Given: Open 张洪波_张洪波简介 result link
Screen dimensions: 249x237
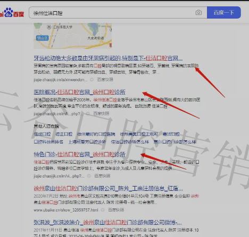Looking at the screenshot, I should tap(107, 222).
